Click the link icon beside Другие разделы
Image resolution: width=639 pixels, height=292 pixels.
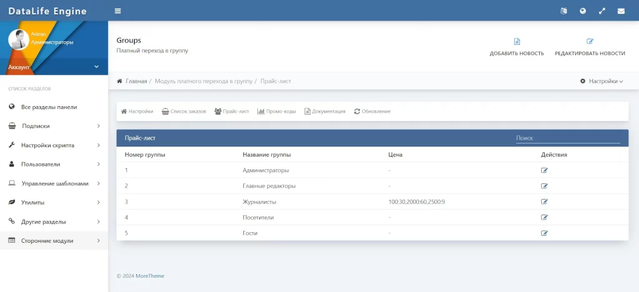click(x=12, y=221)
